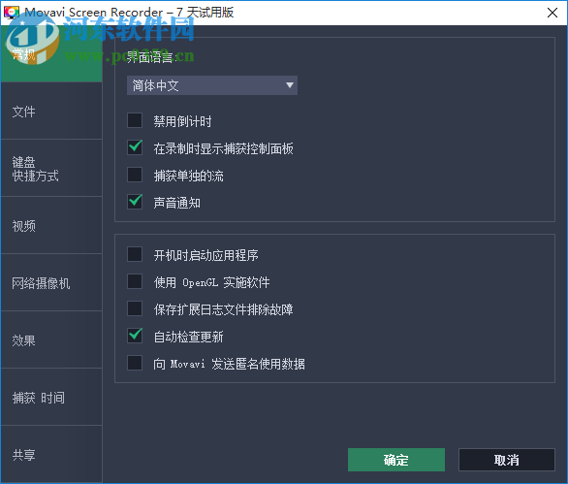Check 使用 OpenGL 实施软件
Viewport: 568px width, 484px height.
point(135,281)
